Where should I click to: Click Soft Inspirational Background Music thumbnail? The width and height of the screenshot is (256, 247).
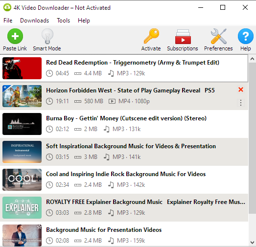pos(22,152)
